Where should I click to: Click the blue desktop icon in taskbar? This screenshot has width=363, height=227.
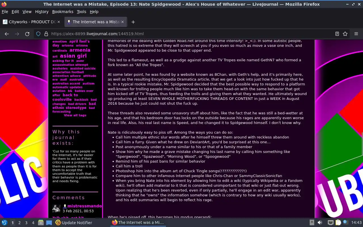pyautogui.click(x=49, y=222)
